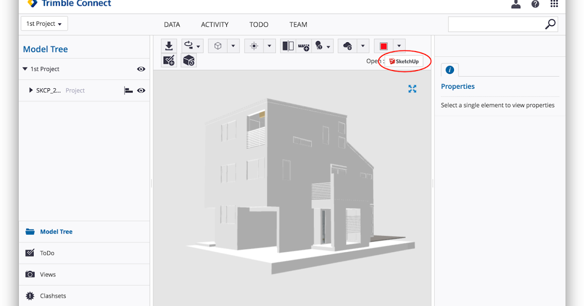This screenshot has width=584, height=306.
Task: Click the red color swatch in toolbar
Action: tap(384, 45)
